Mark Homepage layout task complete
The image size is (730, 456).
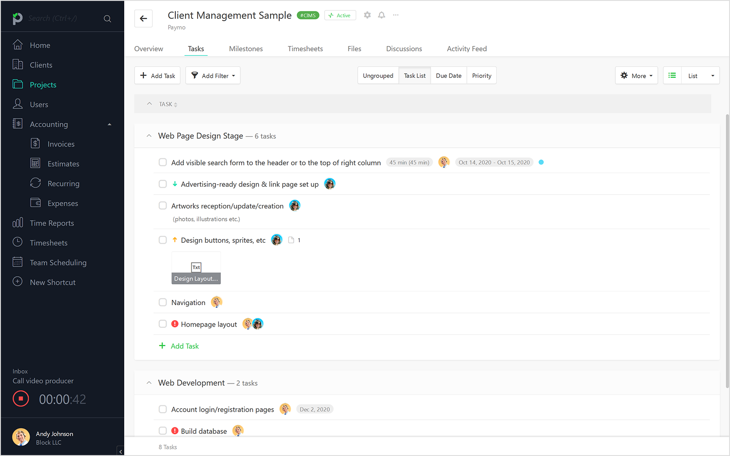163,324
